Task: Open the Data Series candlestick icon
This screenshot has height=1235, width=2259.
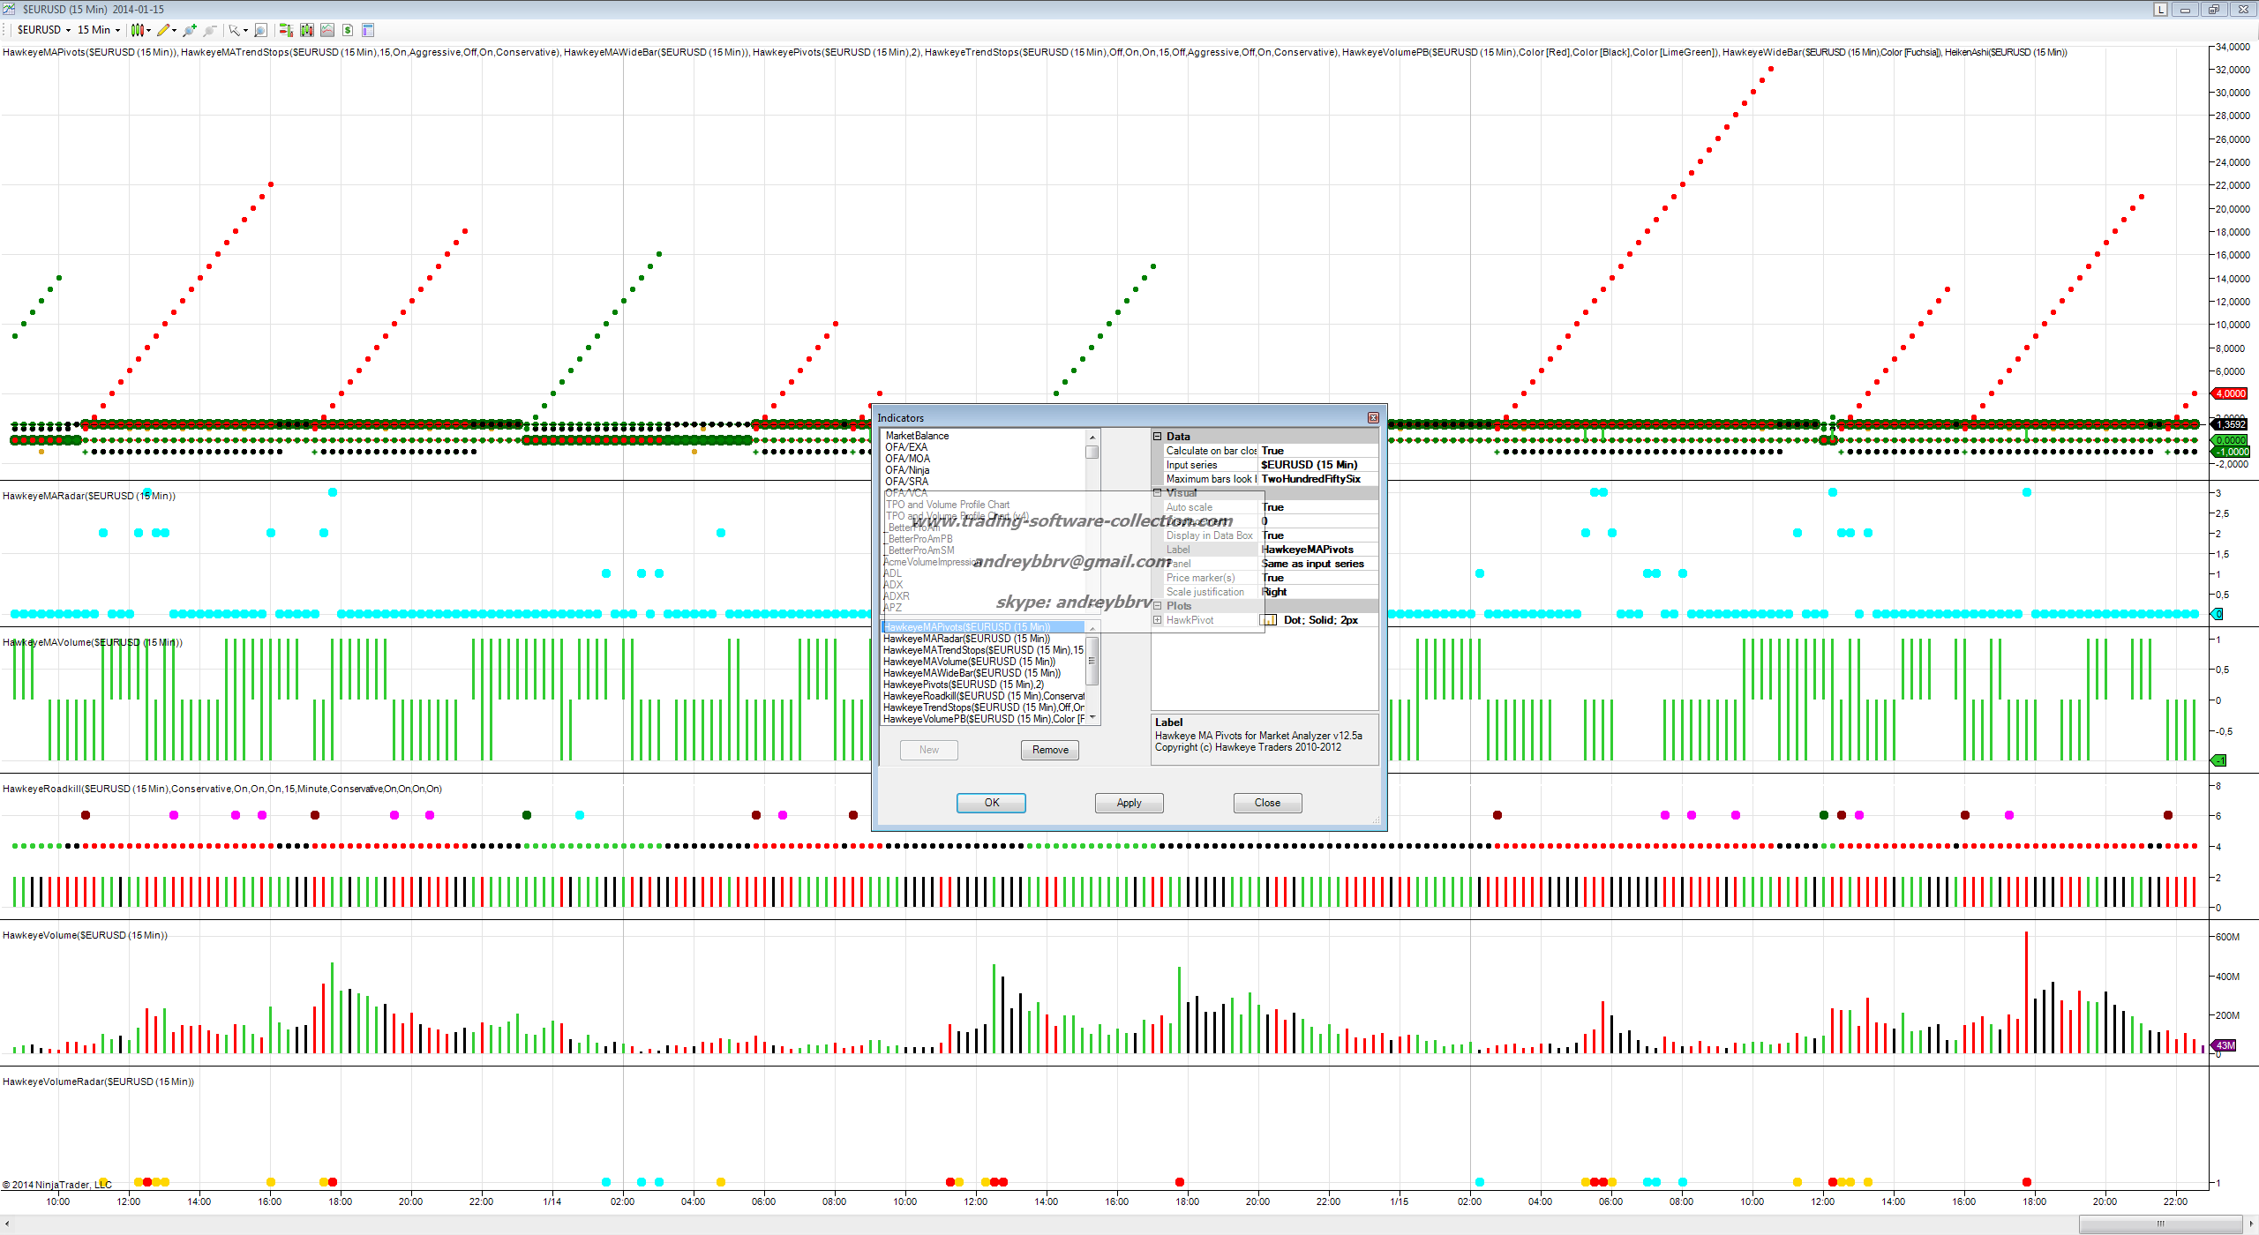Action: coord(306,30)
